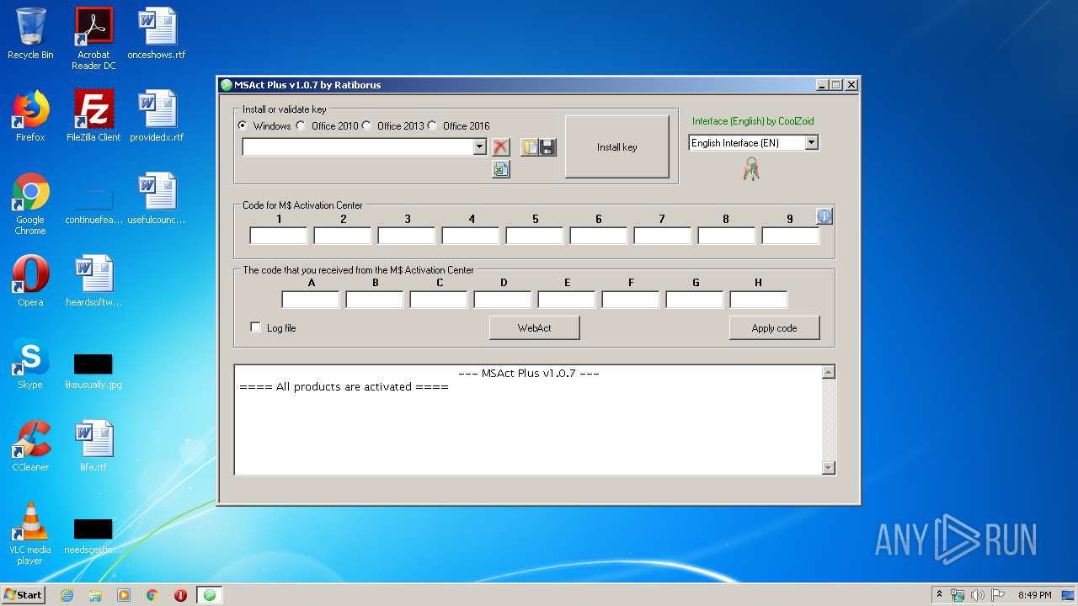The height and width of the screenshot is (606, 1078).
Task: Click activation code field 9
Action: (791, 236)
